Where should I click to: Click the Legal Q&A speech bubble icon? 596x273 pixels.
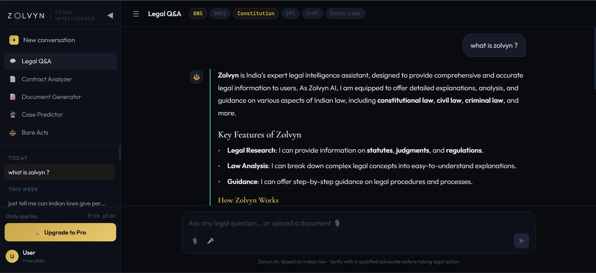13,61
